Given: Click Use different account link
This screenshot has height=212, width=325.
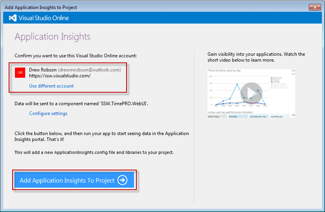Looking at the screenshot, I should pyautogui.click(x=51, y=86).
